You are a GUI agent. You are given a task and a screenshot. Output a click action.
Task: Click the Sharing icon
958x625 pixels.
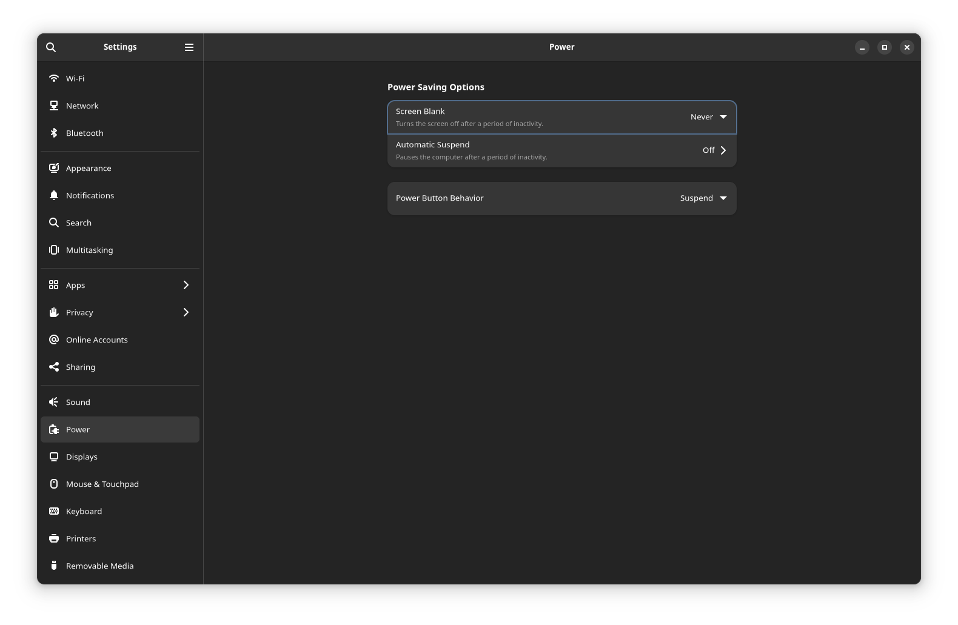click(54, 367)
